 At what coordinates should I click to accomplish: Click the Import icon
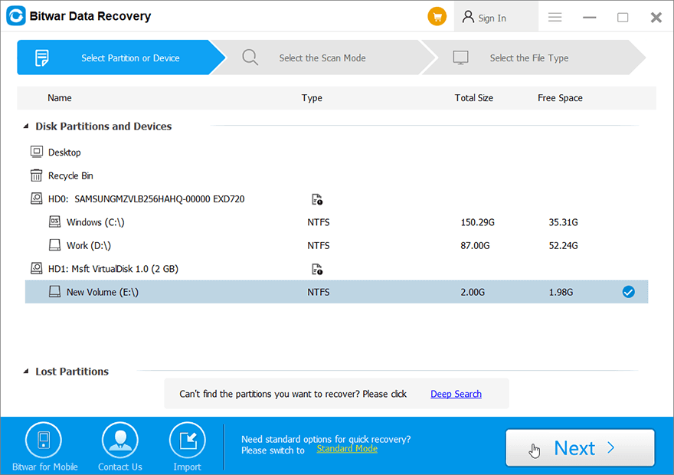coord(187,441)
